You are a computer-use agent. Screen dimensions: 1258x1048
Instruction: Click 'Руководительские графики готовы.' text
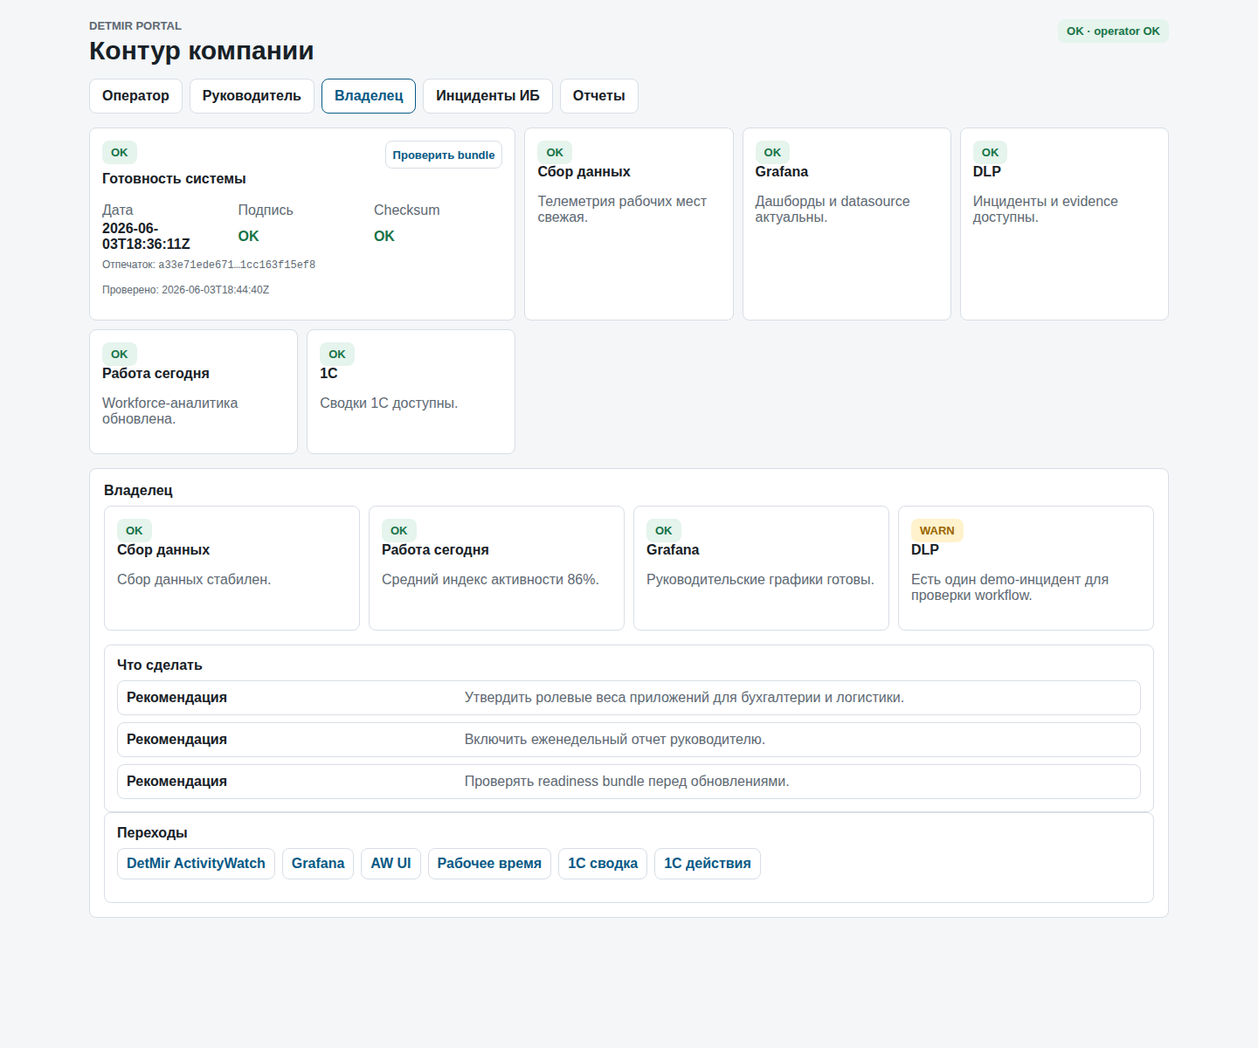pyautogui.click(x=760, y=580)
